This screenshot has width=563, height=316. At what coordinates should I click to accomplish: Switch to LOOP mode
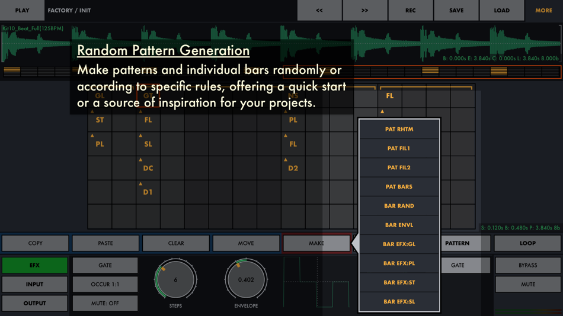coord(527,243)
